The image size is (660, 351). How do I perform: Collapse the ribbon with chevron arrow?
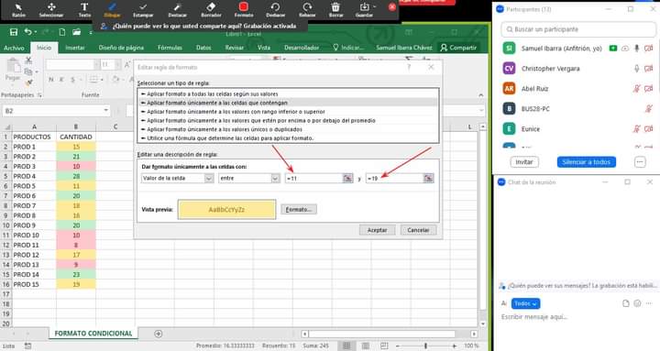click(481, 95)
